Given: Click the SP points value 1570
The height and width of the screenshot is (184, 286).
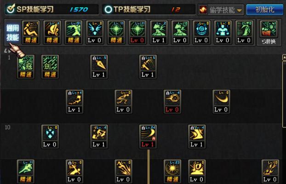Looking at the screenshot, I should [79, 10].
